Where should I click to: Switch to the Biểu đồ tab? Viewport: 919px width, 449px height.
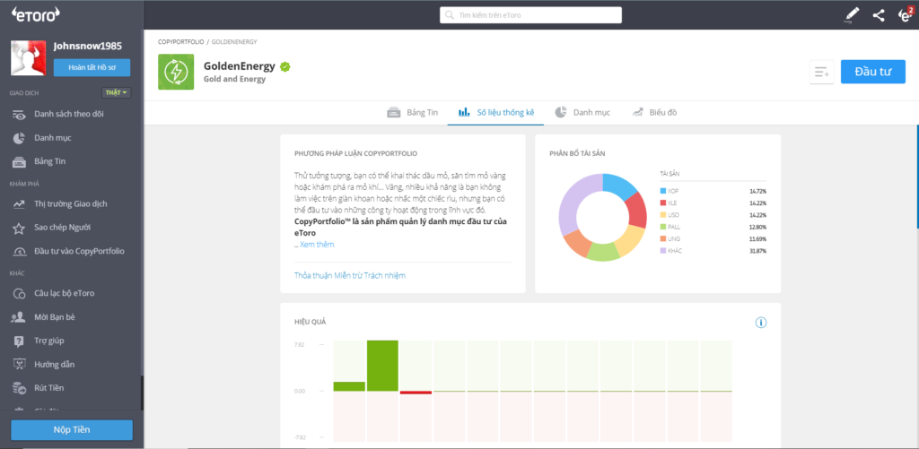654,112
